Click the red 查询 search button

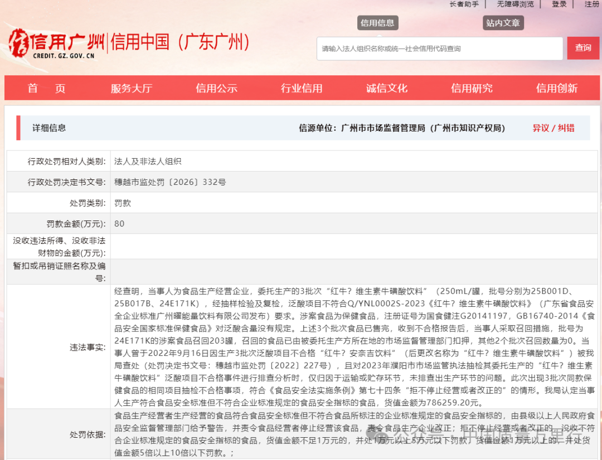583,48
